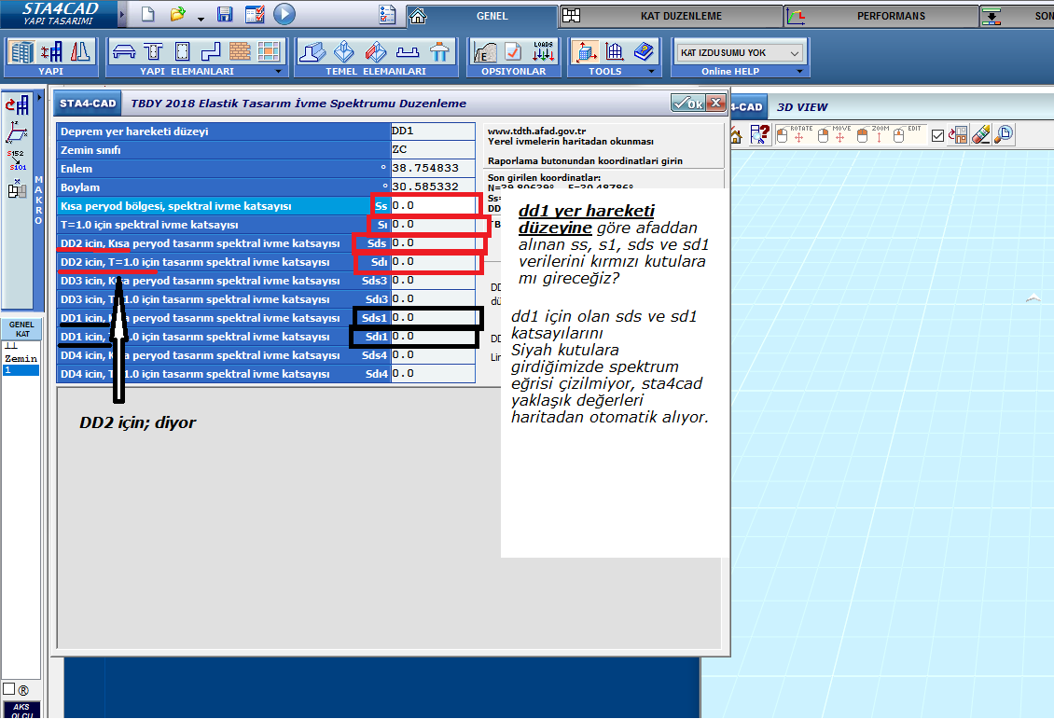Screen dimensions: 1054x719
Task: Open the dropdown arrow beside the open folder
Action: tap(201, 17)
